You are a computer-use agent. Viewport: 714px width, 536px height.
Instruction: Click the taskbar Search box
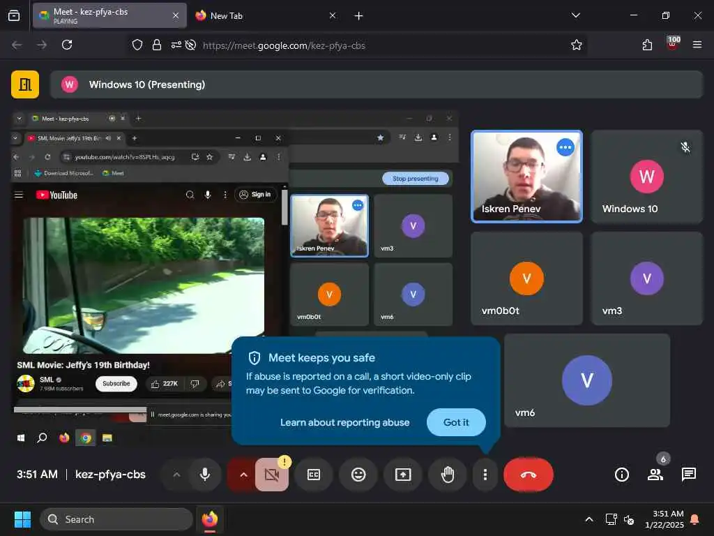pos(116,519)
